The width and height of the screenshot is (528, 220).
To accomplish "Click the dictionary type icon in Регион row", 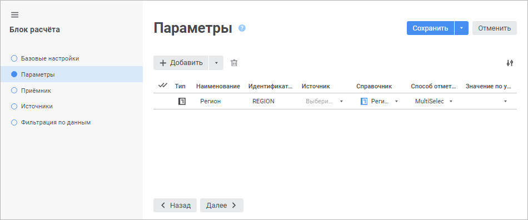I will 182,101.
